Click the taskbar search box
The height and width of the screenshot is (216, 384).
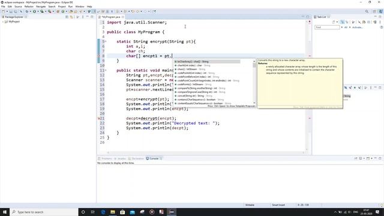pyautogui.click(x=44, y=212)
